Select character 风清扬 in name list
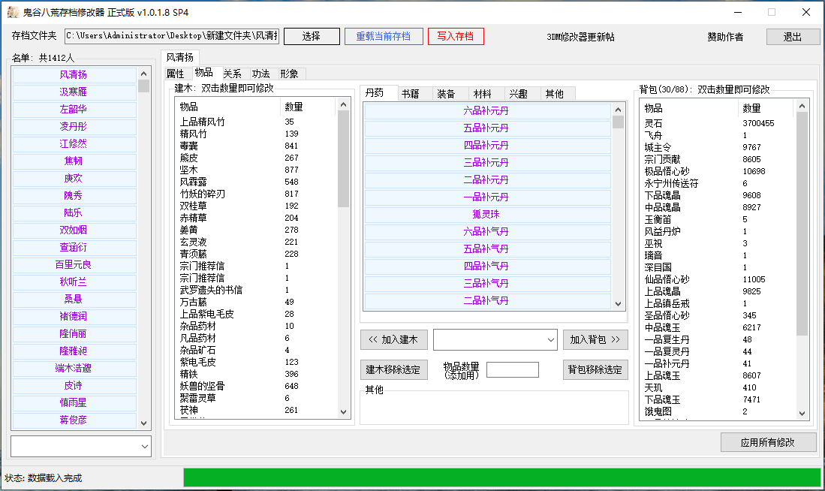This screenshot has width=825, height=491. coord(74,75)
